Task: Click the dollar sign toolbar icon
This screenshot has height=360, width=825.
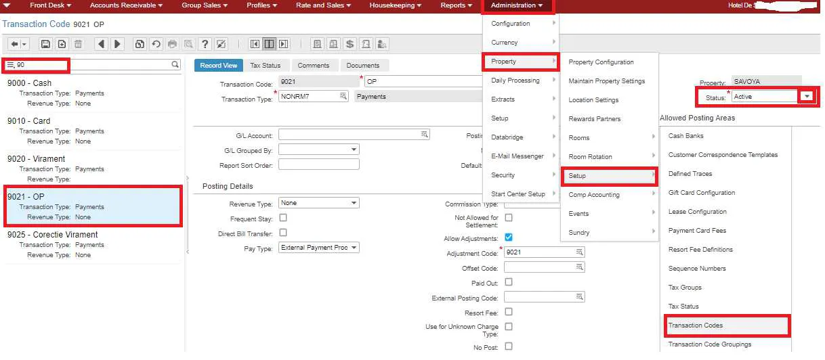Action: tap(350, 44)
